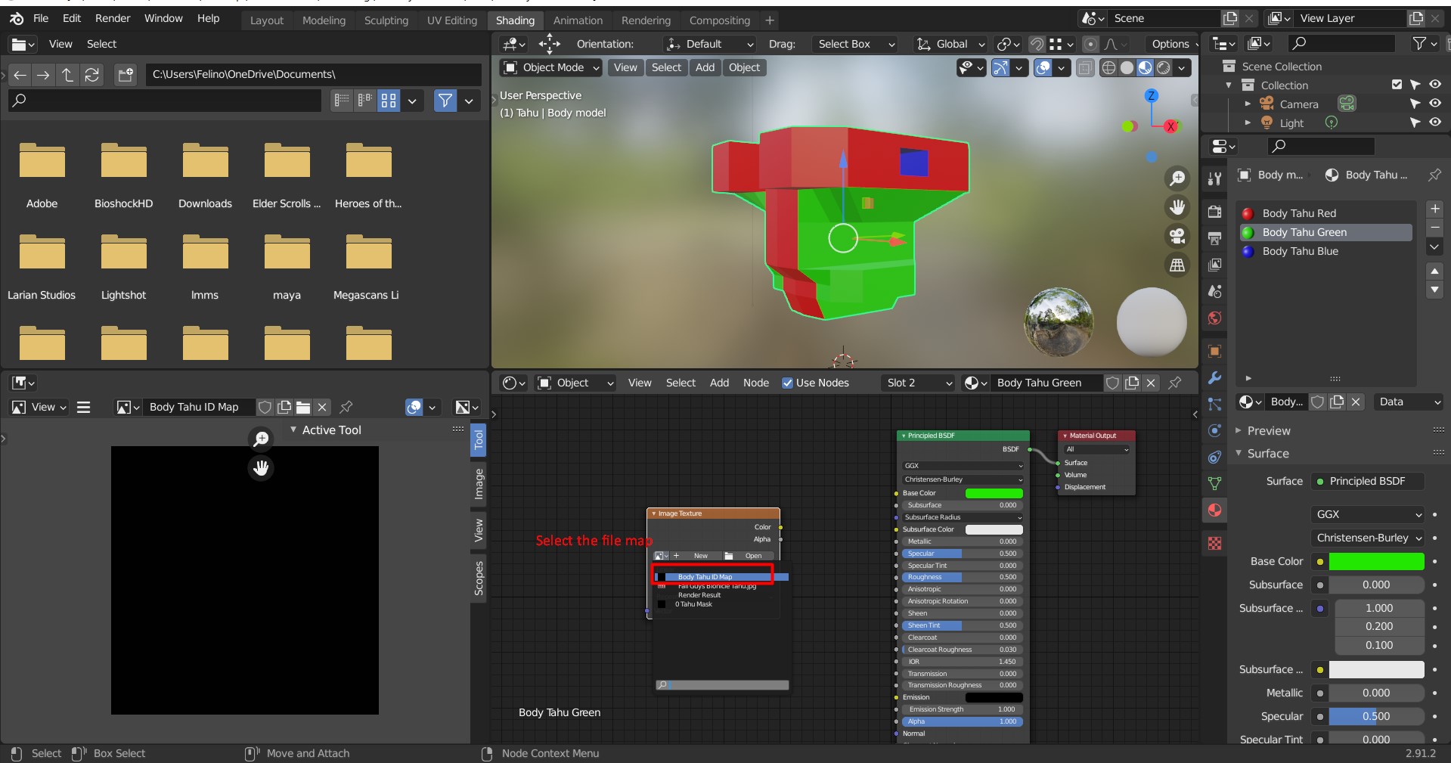This screenshot has height=763, width=1451.
Task: Expand the Preview panel
Action: pos(1268,430)
